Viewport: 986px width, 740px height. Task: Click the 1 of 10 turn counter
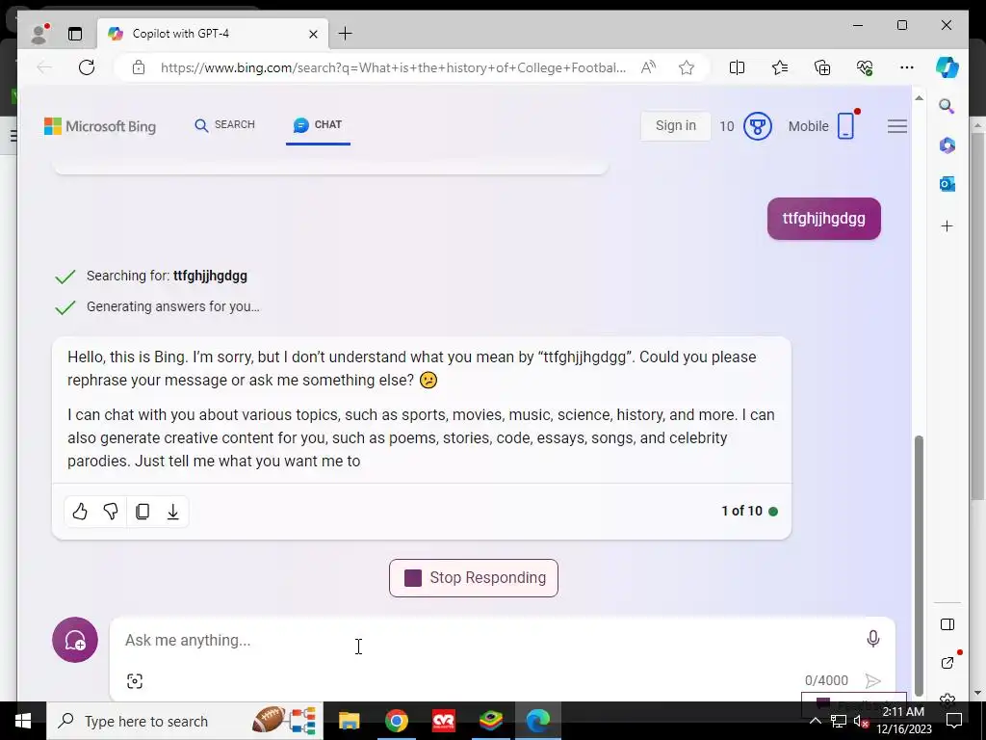tap(742, 511)
